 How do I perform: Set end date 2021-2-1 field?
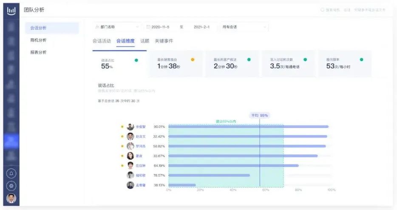tap(201, 27)
